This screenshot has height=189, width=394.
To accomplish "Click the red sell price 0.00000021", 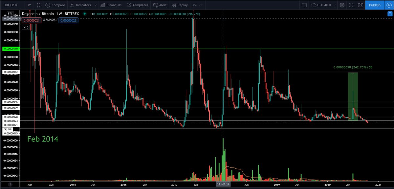I will coord(32,21).
